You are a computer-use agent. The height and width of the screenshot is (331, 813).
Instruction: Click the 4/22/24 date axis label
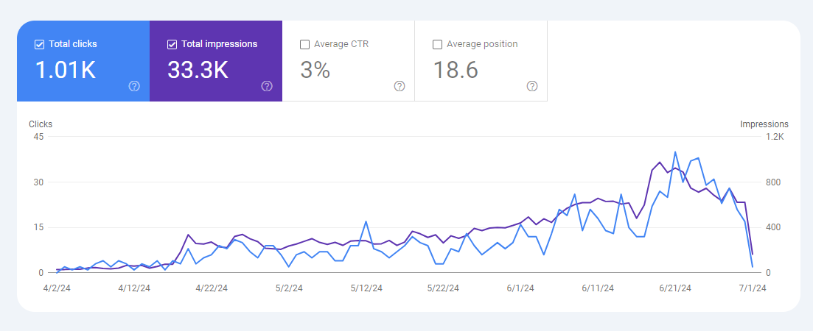click(210, 288)
